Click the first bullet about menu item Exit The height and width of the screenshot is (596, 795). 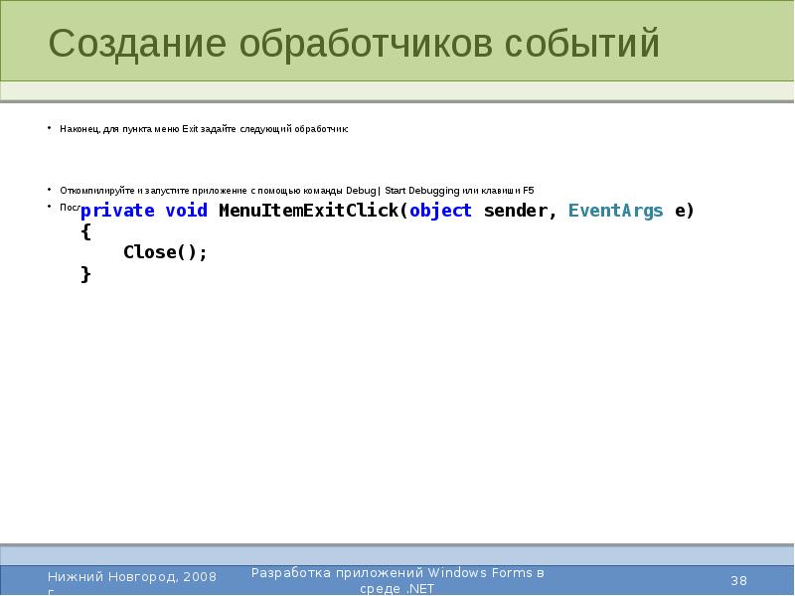[x=204, y=129]
